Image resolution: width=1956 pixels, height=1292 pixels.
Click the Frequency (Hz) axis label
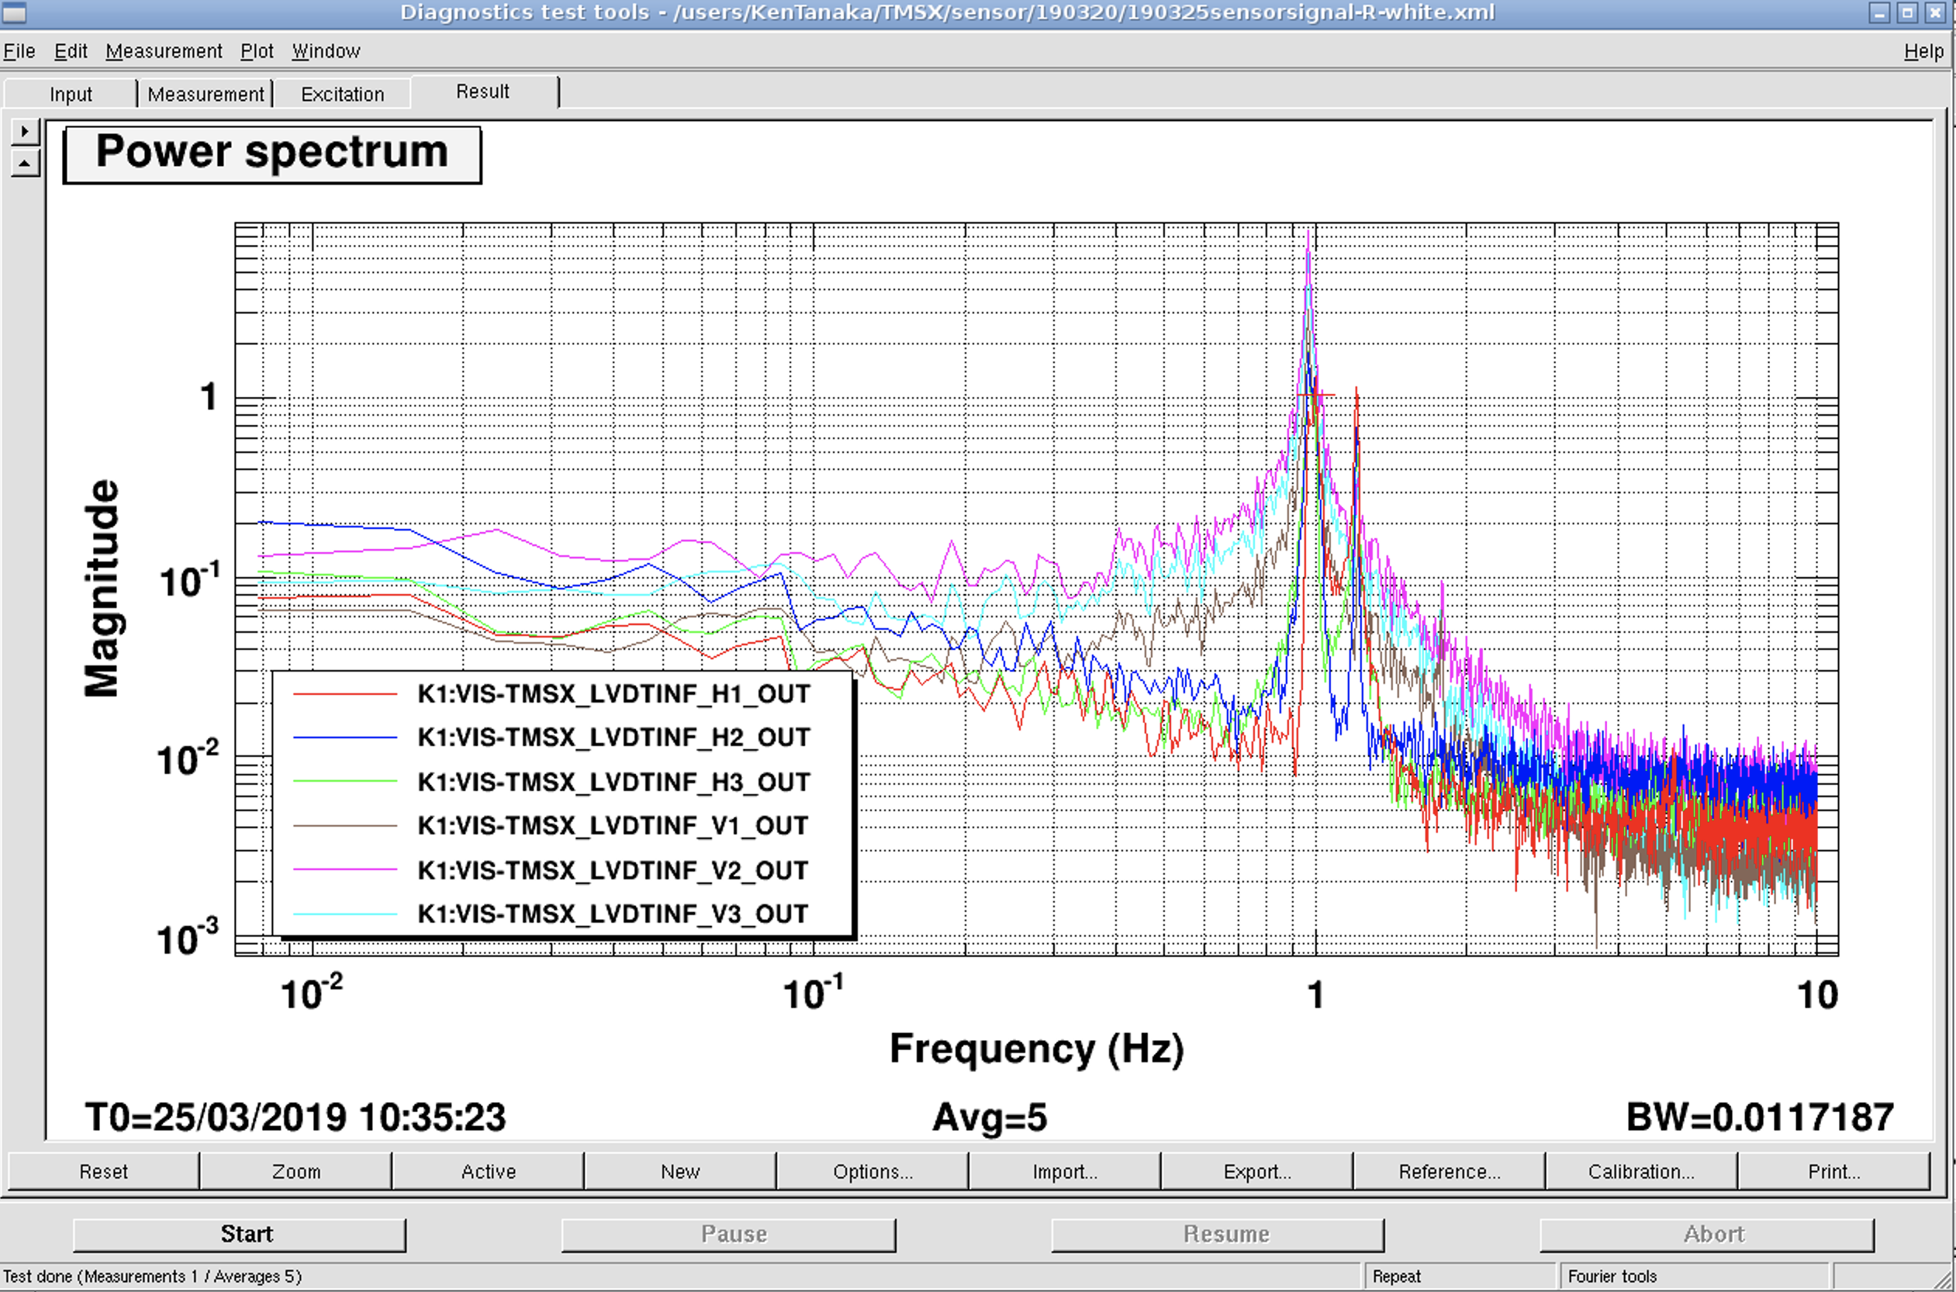click(1036, 1049)
